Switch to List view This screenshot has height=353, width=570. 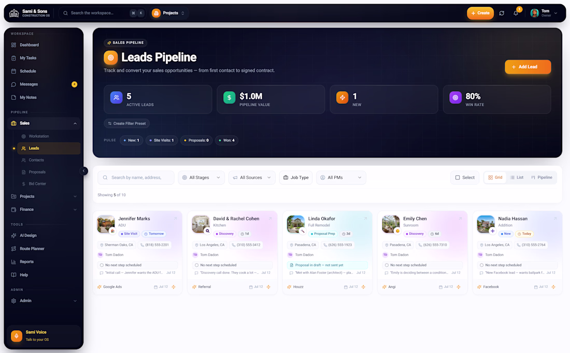(x=517, y=177)
